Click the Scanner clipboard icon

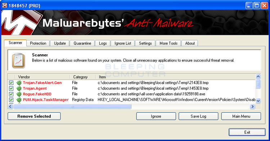(18, 60)
